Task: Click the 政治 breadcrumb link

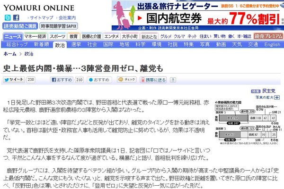Action: coord(29,54)
